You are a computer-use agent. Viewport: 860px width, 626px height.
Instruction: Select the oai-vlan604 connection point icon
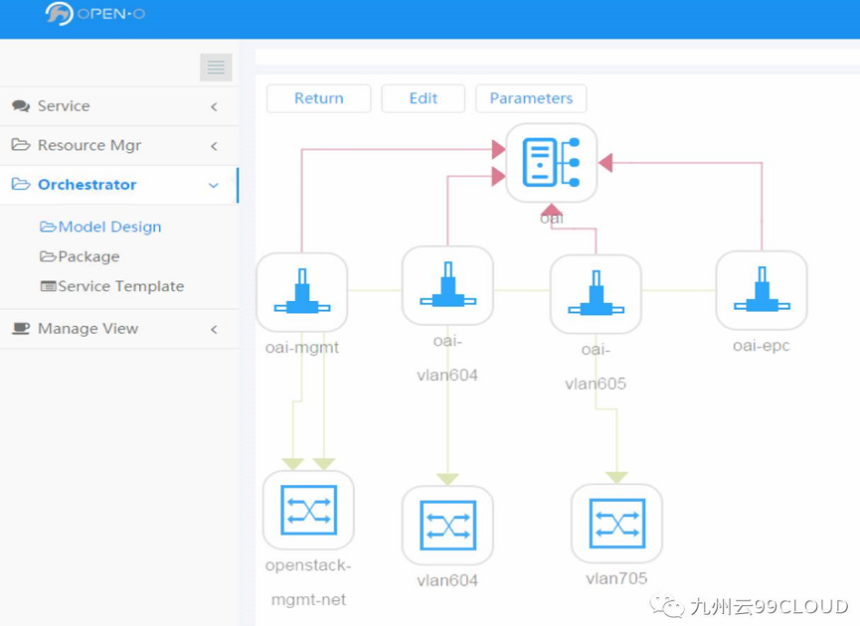[447, 286]
